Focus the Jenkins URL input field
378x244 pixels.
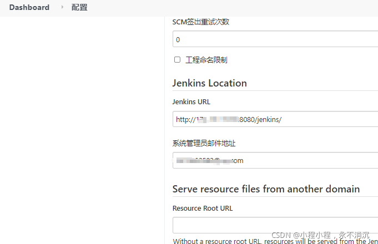(275, 119)
